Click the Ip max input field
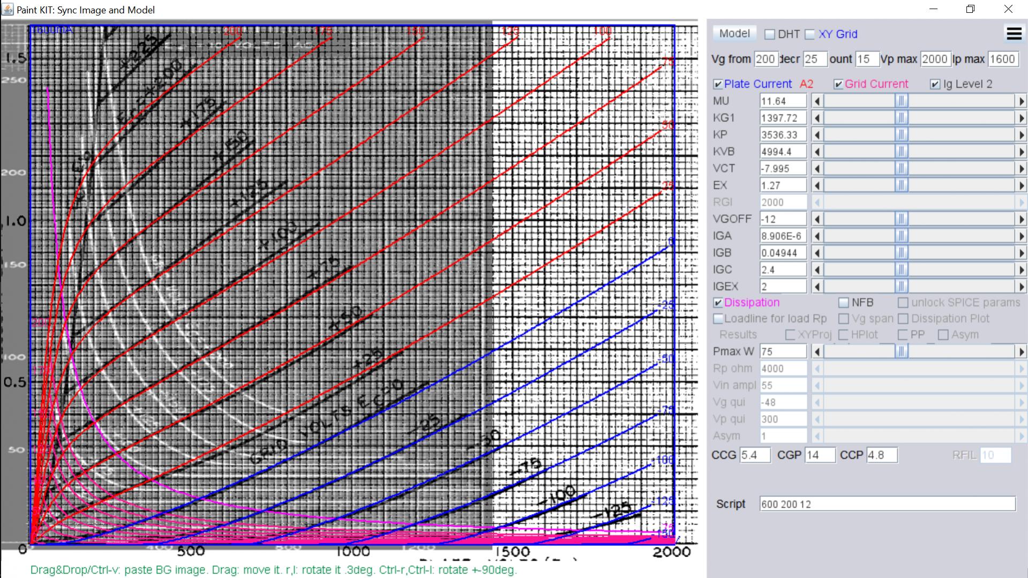1028x578 pixels. coord(1003,59)
